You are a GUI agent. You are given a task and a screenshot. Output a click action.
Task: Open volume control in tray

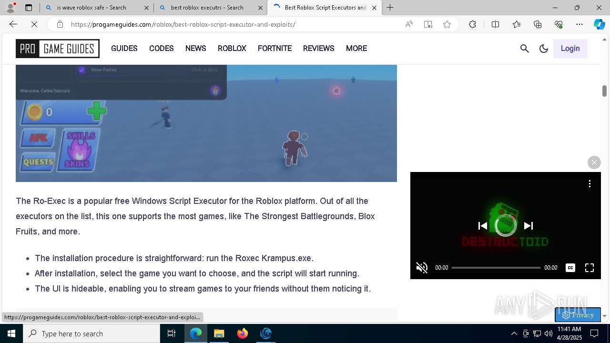[549, 333]
